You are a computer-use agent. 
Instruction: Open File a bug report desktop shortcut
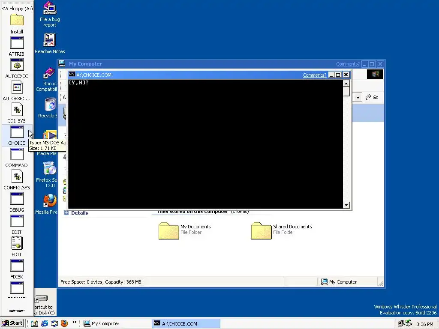(50, 8)
